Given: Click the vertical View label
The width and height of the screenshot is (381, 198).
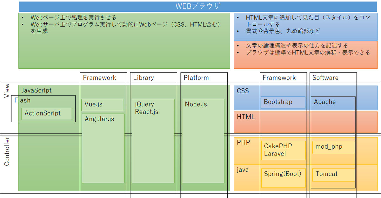Looking at the screenshot, I should point(7,91).
